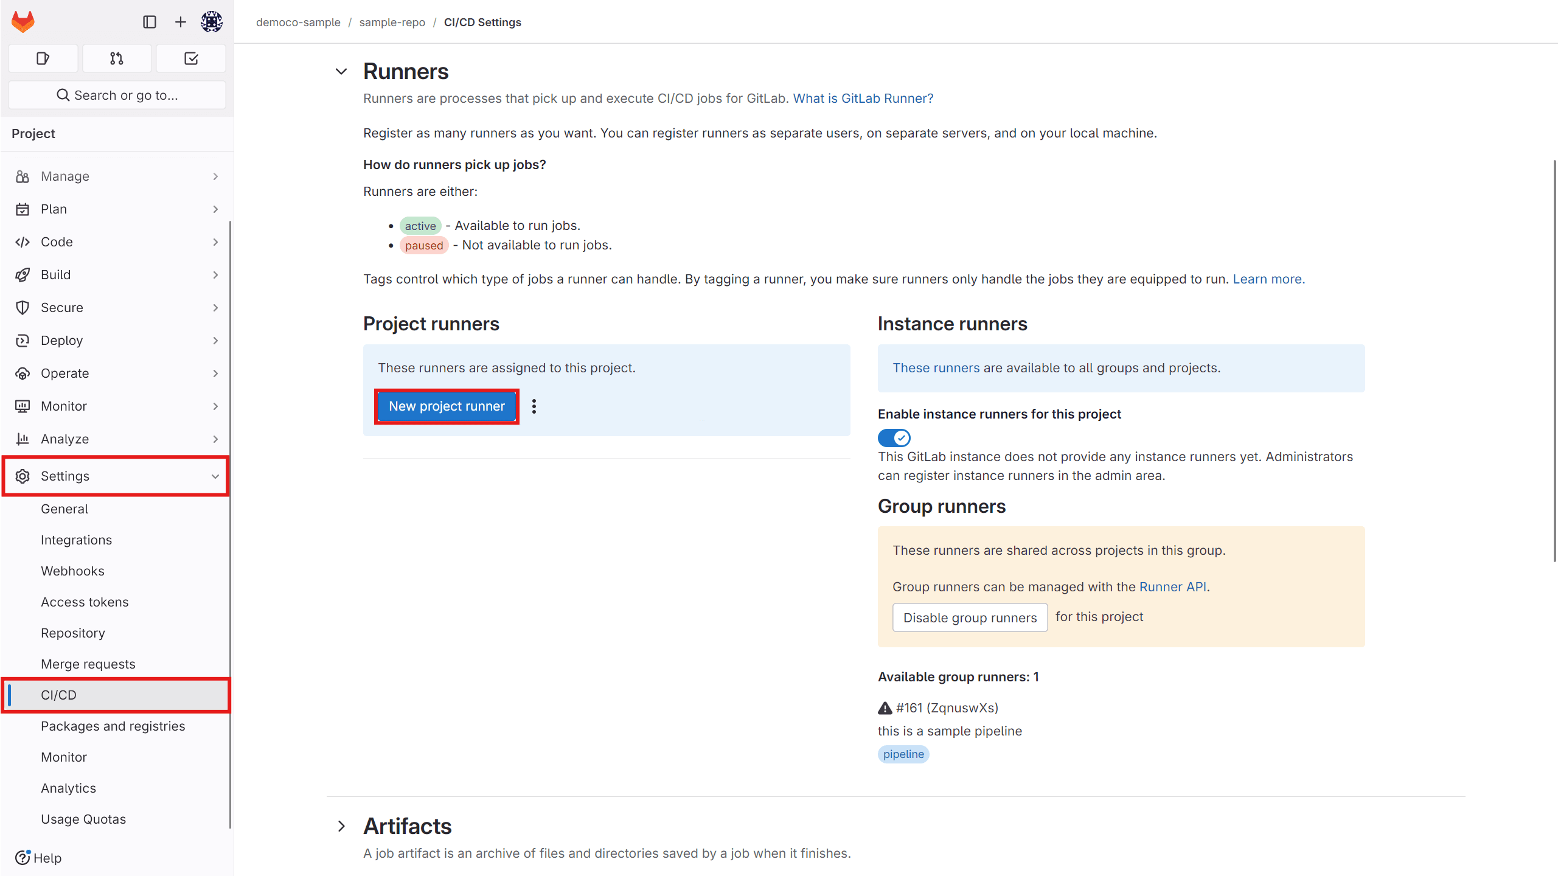This screenshot has height=876, width=1558.
Task: Select CI/CD settings submenu item
Action: tap(117, 695)
